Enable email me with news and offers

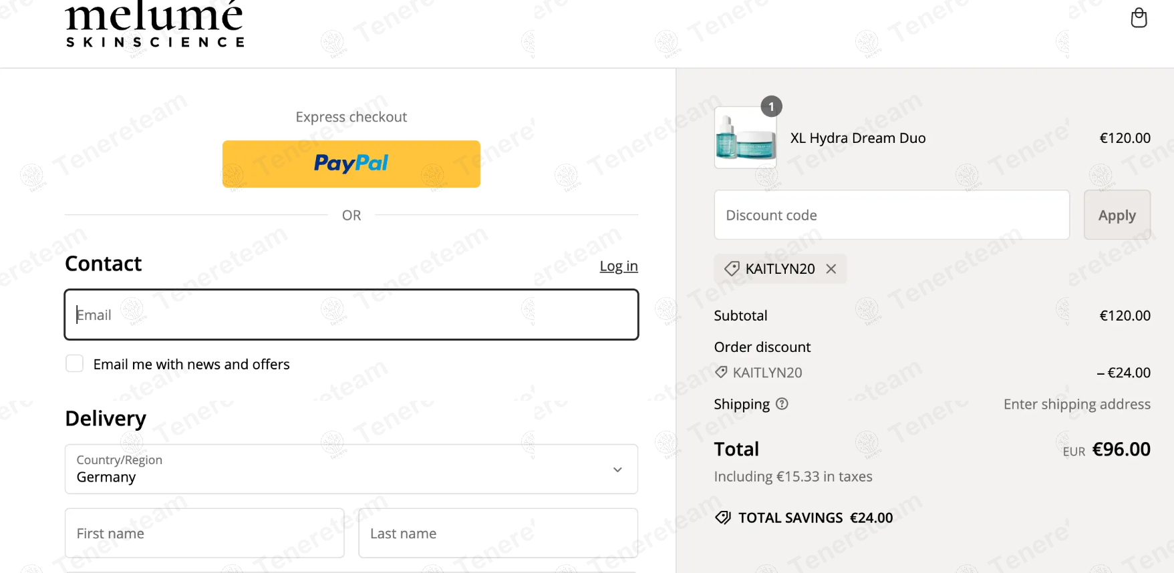pyautogui.click(x=75, y=363)
